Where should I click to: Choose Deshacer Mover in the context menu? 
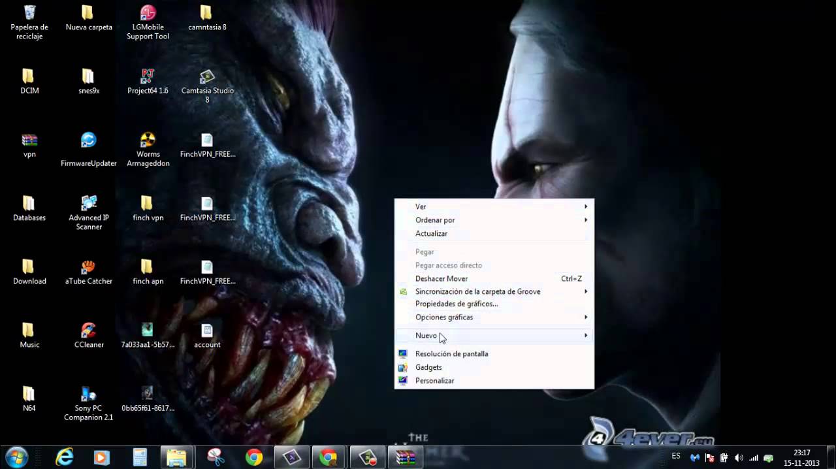point(494,278)
